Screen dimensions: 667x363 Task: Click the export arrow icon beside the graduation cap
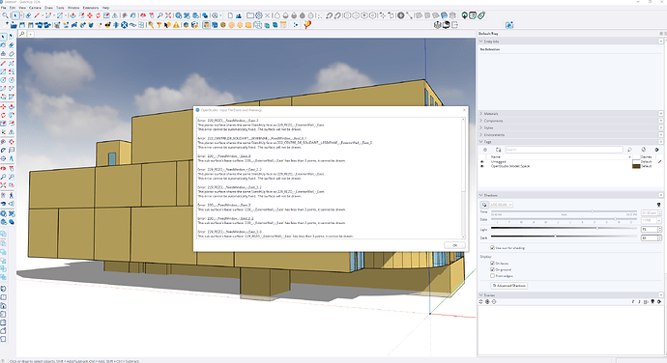pos(454,25)
